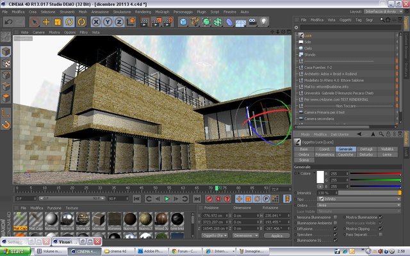The width and height of the screenshot is (410, 256).
Task: Adjust the red R color slider
Action: (375, 173)
